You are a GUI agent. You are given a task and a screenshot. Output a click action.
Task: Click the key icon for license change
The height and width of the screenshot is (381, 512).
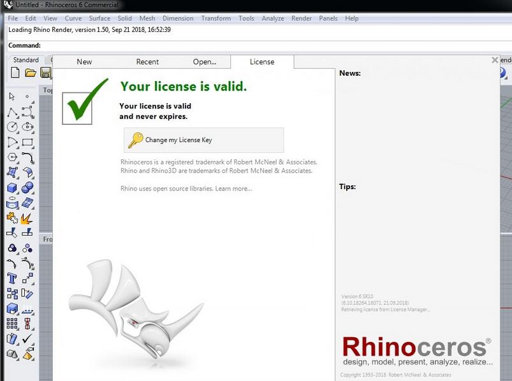coord(136,140)
